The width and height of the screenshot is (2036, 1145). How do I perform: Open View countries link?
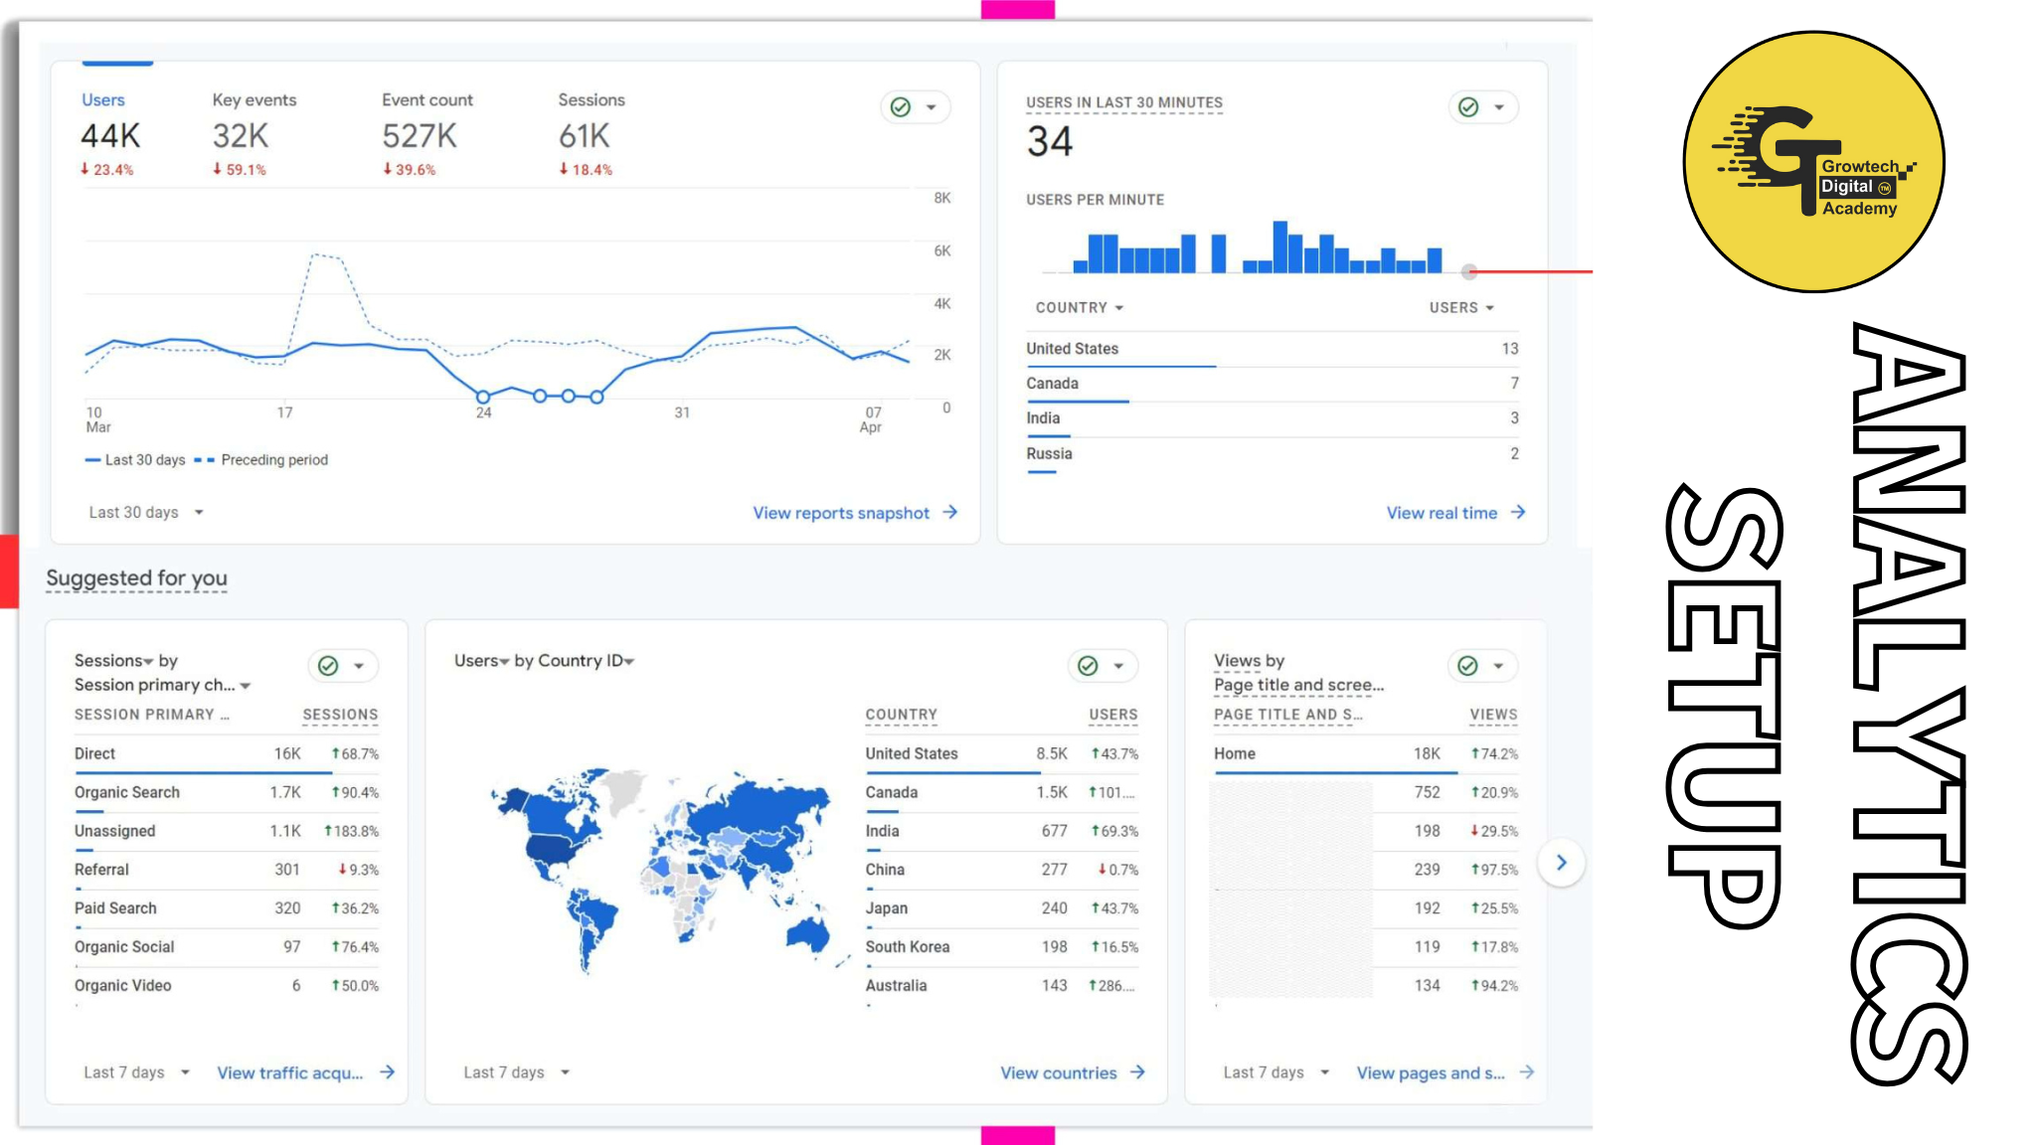tap(1059, 1073)
